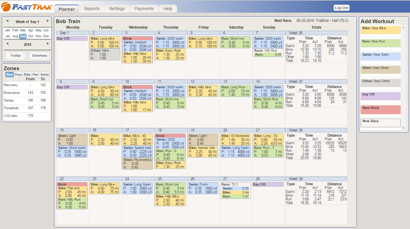Click the FastTrak logo
410x229 pixels.
click(27, 7)
